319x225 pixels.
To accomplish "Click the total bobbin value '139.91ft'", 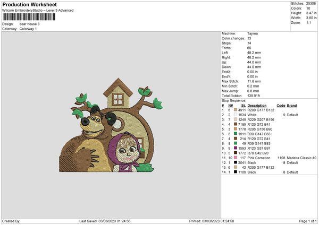I will [254, 96].
